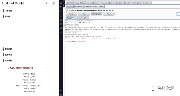Open the Action menu button
Image resolution: width=180 pixels, height=96 pixels.
tap(109, 14)
